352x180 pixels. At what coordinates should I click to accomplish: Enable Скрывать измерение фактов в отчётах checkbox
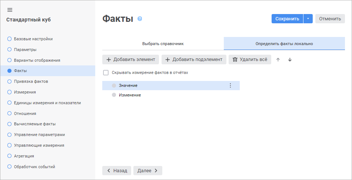[x=106, y=73]
